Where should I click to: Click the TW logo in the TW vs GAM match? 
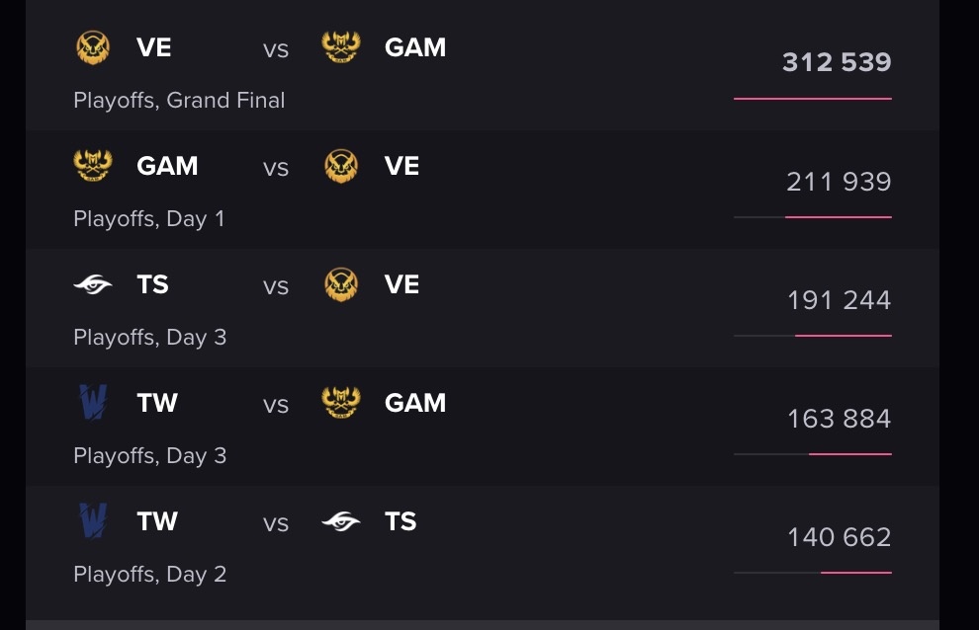click(93, 403)
